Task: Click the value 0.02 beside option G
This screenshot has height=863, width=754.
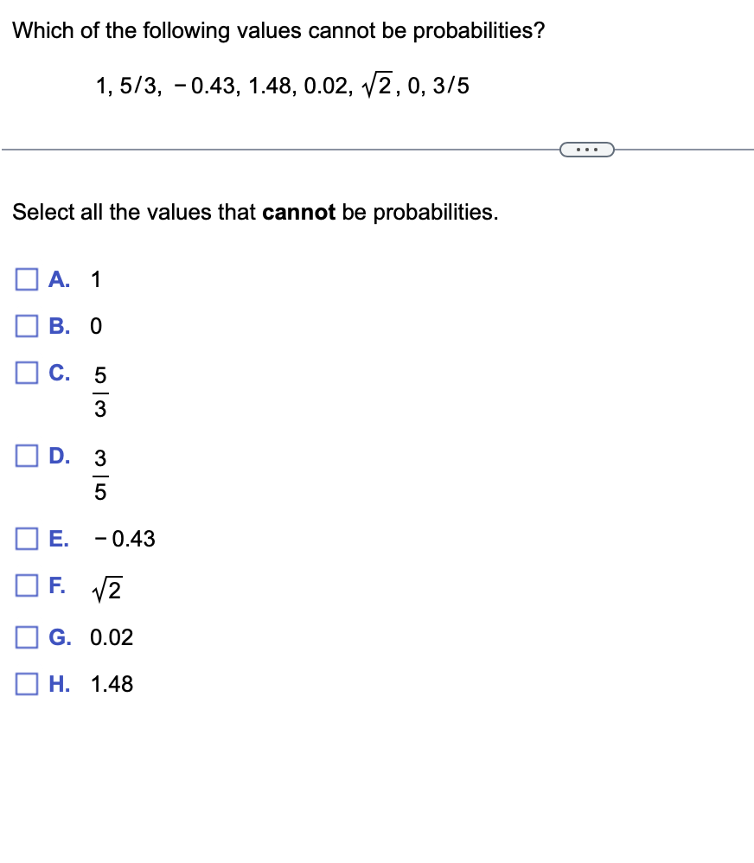Action: (x=113, y=636)
